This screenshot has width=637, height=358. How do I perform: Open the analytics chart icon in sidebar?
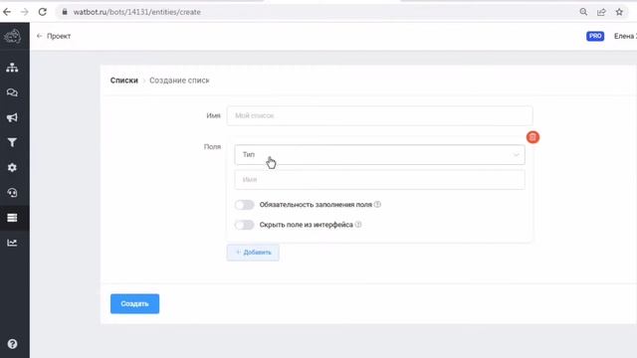click(12, 243)
